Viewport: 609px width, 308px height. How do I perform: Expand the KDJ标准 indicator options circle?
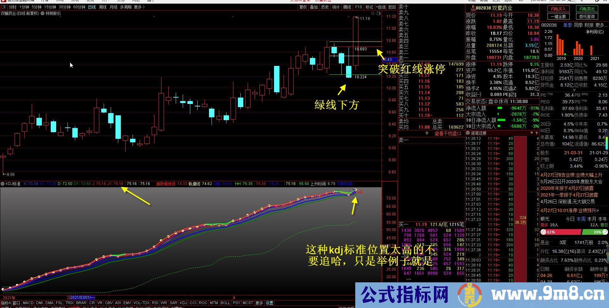[3, 184]
